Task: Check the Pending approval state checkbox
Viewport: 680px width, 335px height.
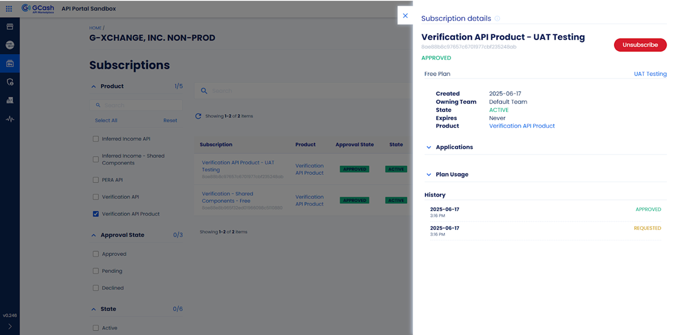Action: point(96,271)
